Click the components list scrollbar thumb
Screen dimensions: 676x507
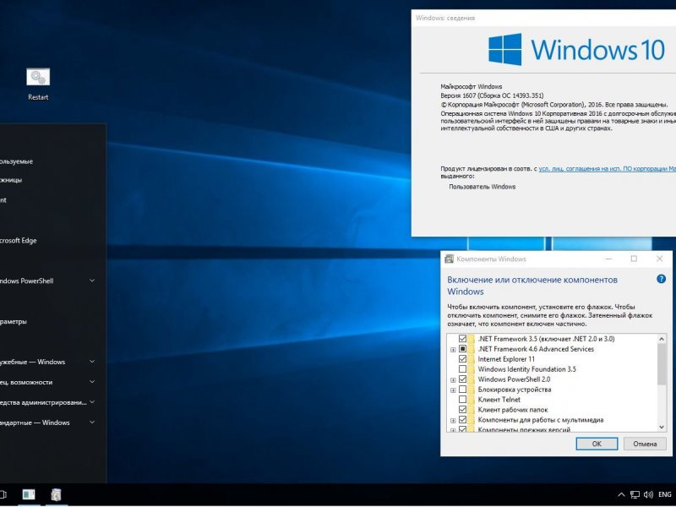[662, 364]
